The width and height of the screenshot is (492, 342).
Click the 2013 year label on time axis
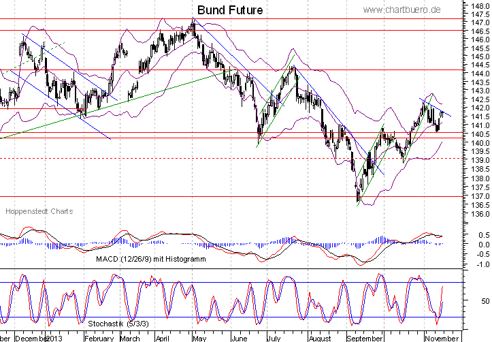point(54,339)
